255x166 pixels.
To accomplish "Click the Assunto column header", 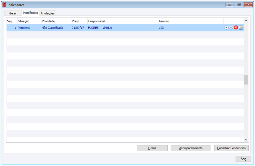I will pos(191,21).
